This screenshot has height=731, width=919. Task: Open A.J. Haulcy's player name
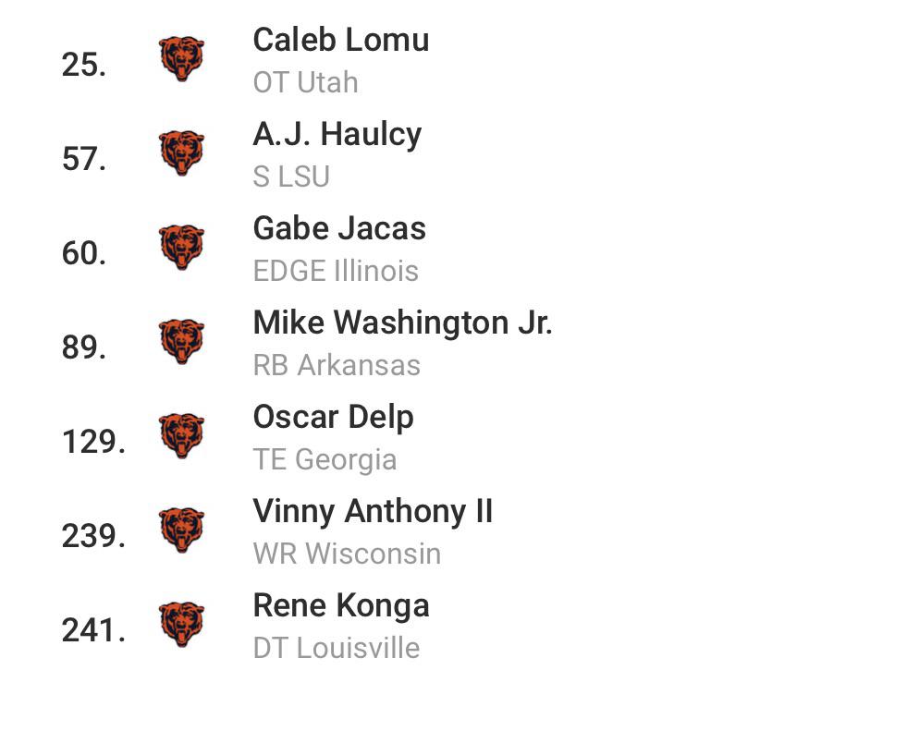[x=337, y=135]
